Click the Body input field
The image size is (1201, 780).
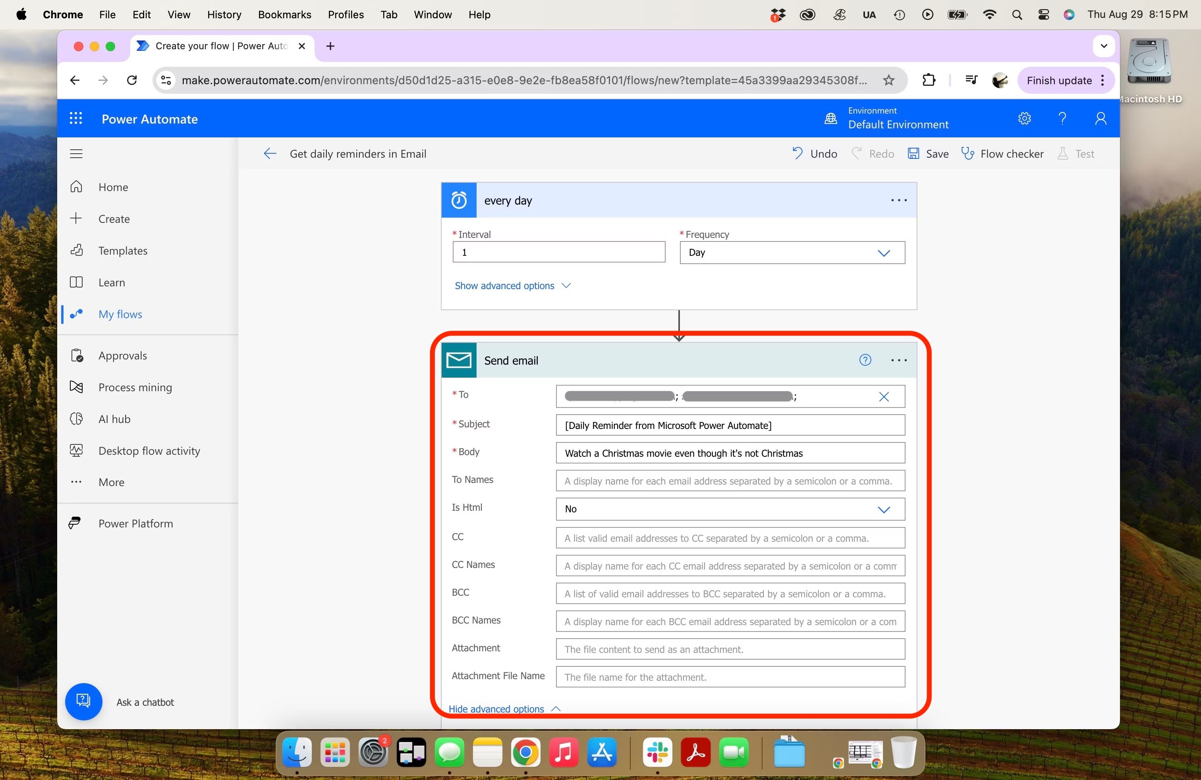click(x=730, y=453)
